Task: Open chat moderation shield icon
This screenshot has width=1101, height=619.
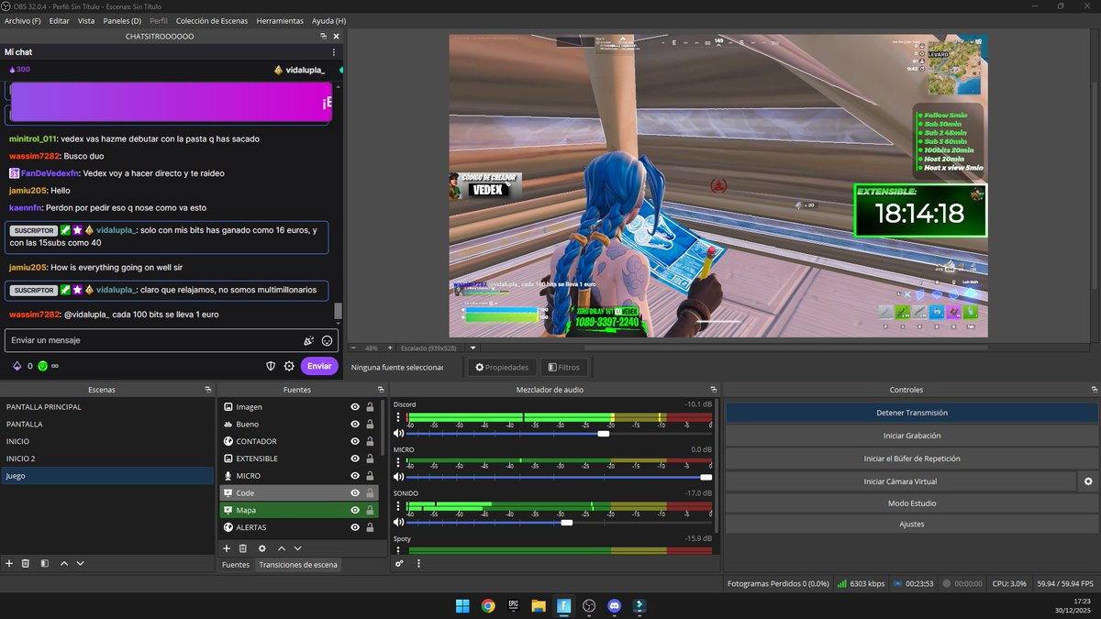Action: click(271, 366)
